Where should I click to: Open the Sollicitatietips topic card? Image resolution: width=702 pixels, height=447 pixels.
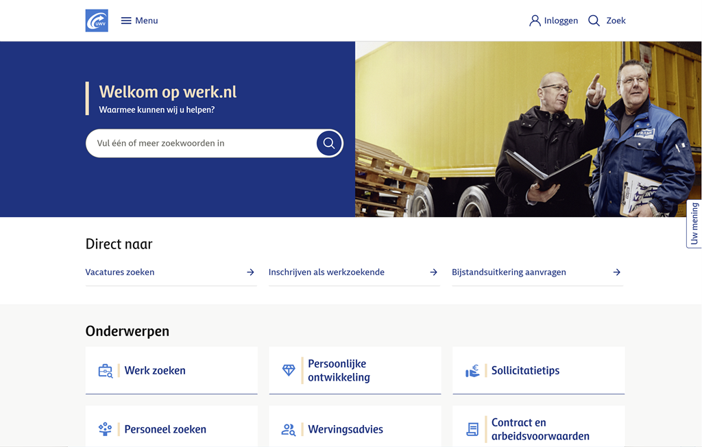(x=538, y=370)
